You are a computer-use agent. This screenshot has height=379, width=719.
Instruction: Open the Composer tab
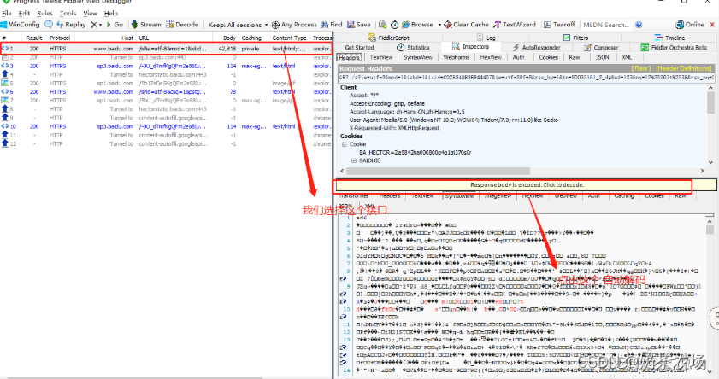[x=601, y=47]
